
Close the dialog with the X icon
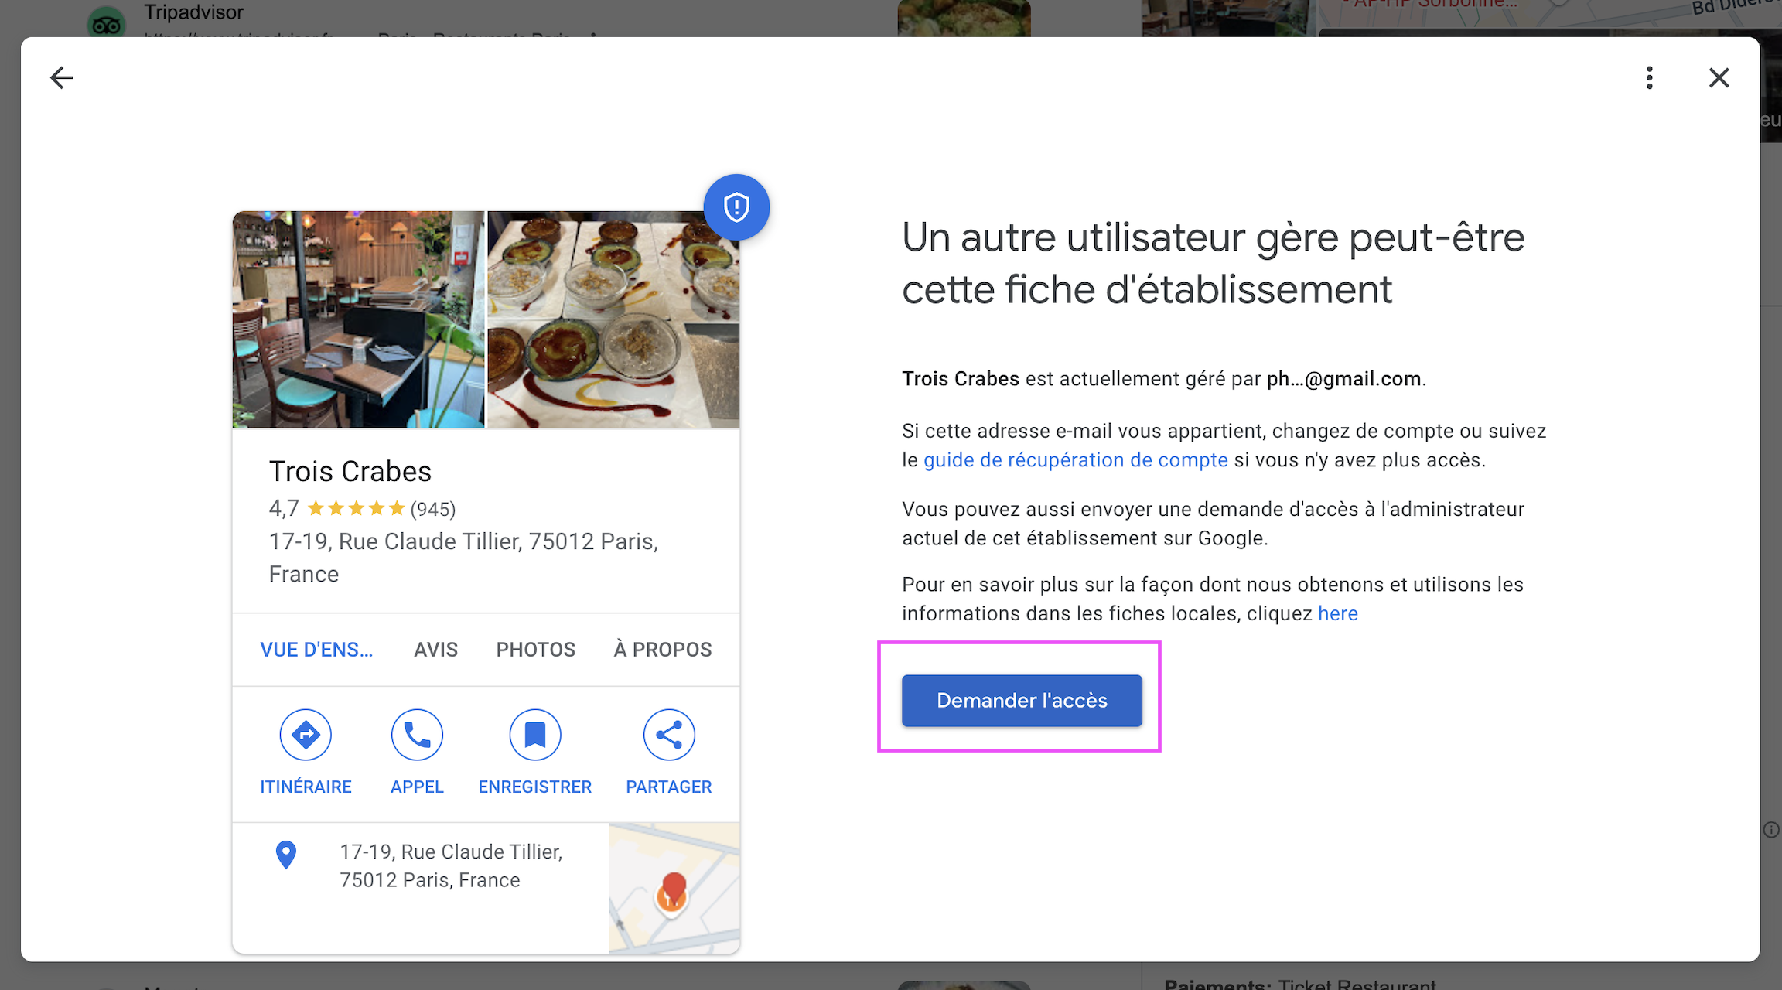tap(1719, 77)
